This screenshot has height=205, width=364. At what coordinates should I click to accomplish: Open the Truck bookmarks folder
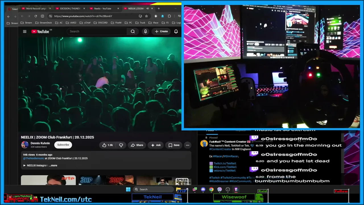tap(140, 23)
